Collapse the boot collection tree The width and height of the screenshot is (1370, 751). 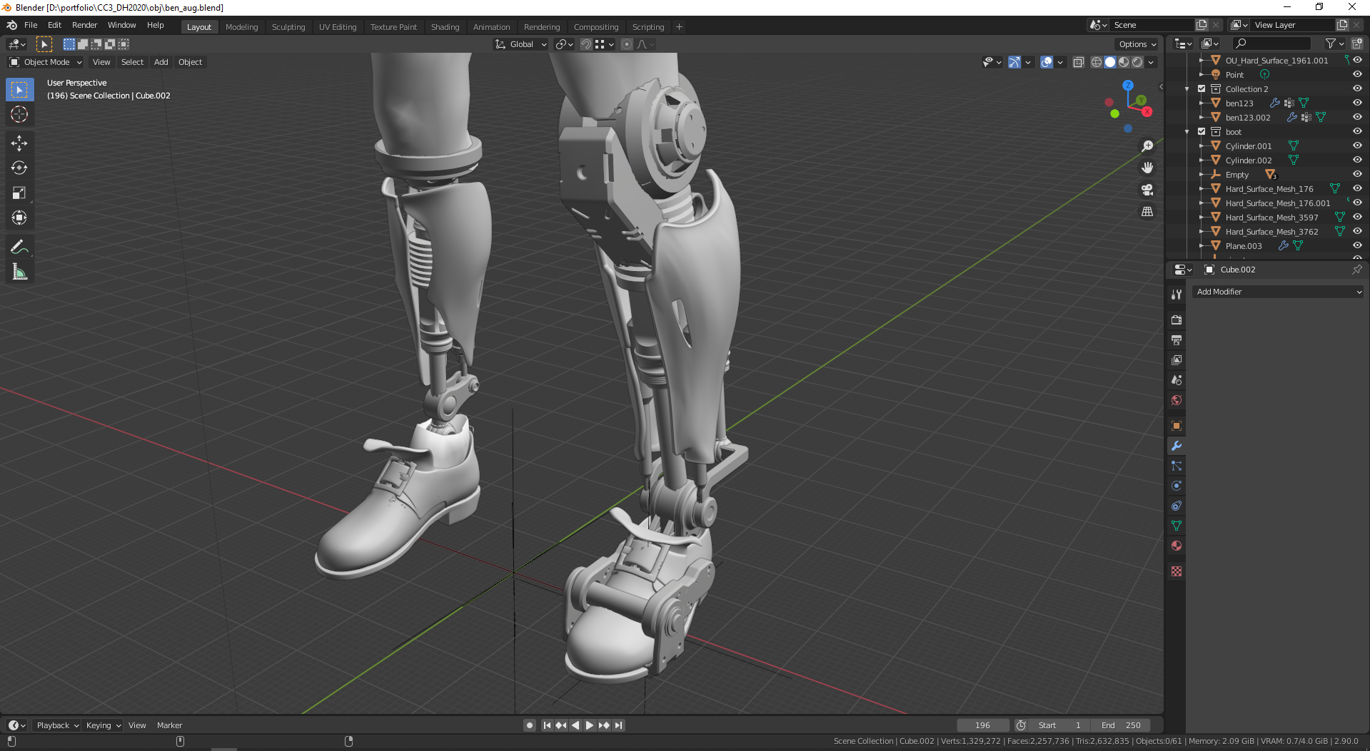point(1187,132)
